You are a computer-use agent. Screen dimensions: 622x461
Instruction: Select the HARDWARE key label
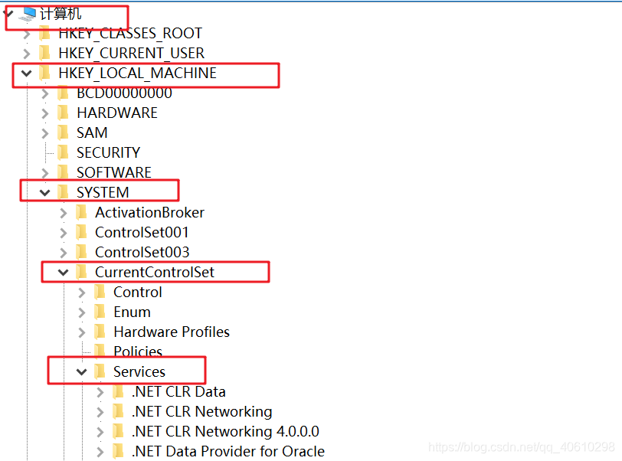[117, 113]
